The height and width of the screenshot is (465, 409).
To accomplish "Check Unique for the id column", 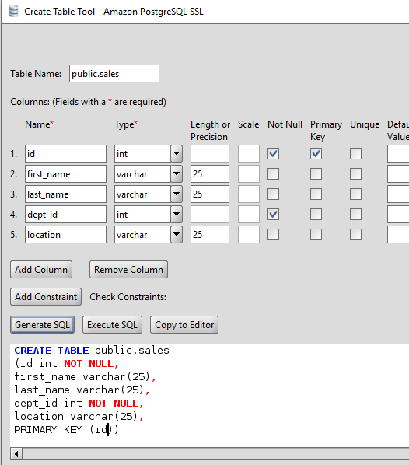I will tap(355, 154).
